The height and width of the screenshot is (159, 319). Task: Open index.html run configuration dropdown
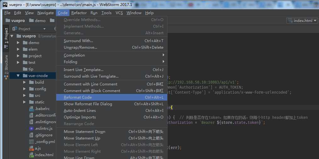click(302, 20)
